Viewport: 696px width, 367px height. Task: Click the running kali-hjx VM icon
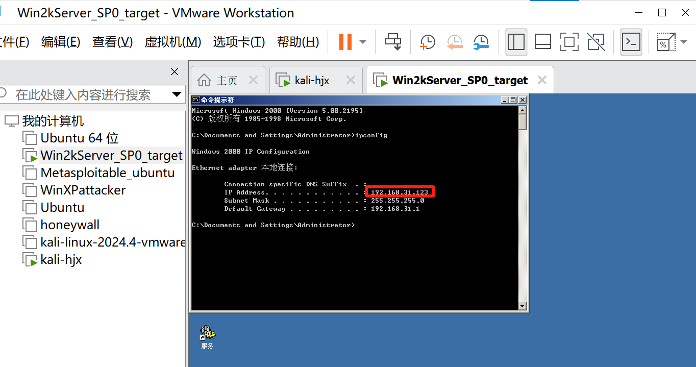click(x=30, y=260)
